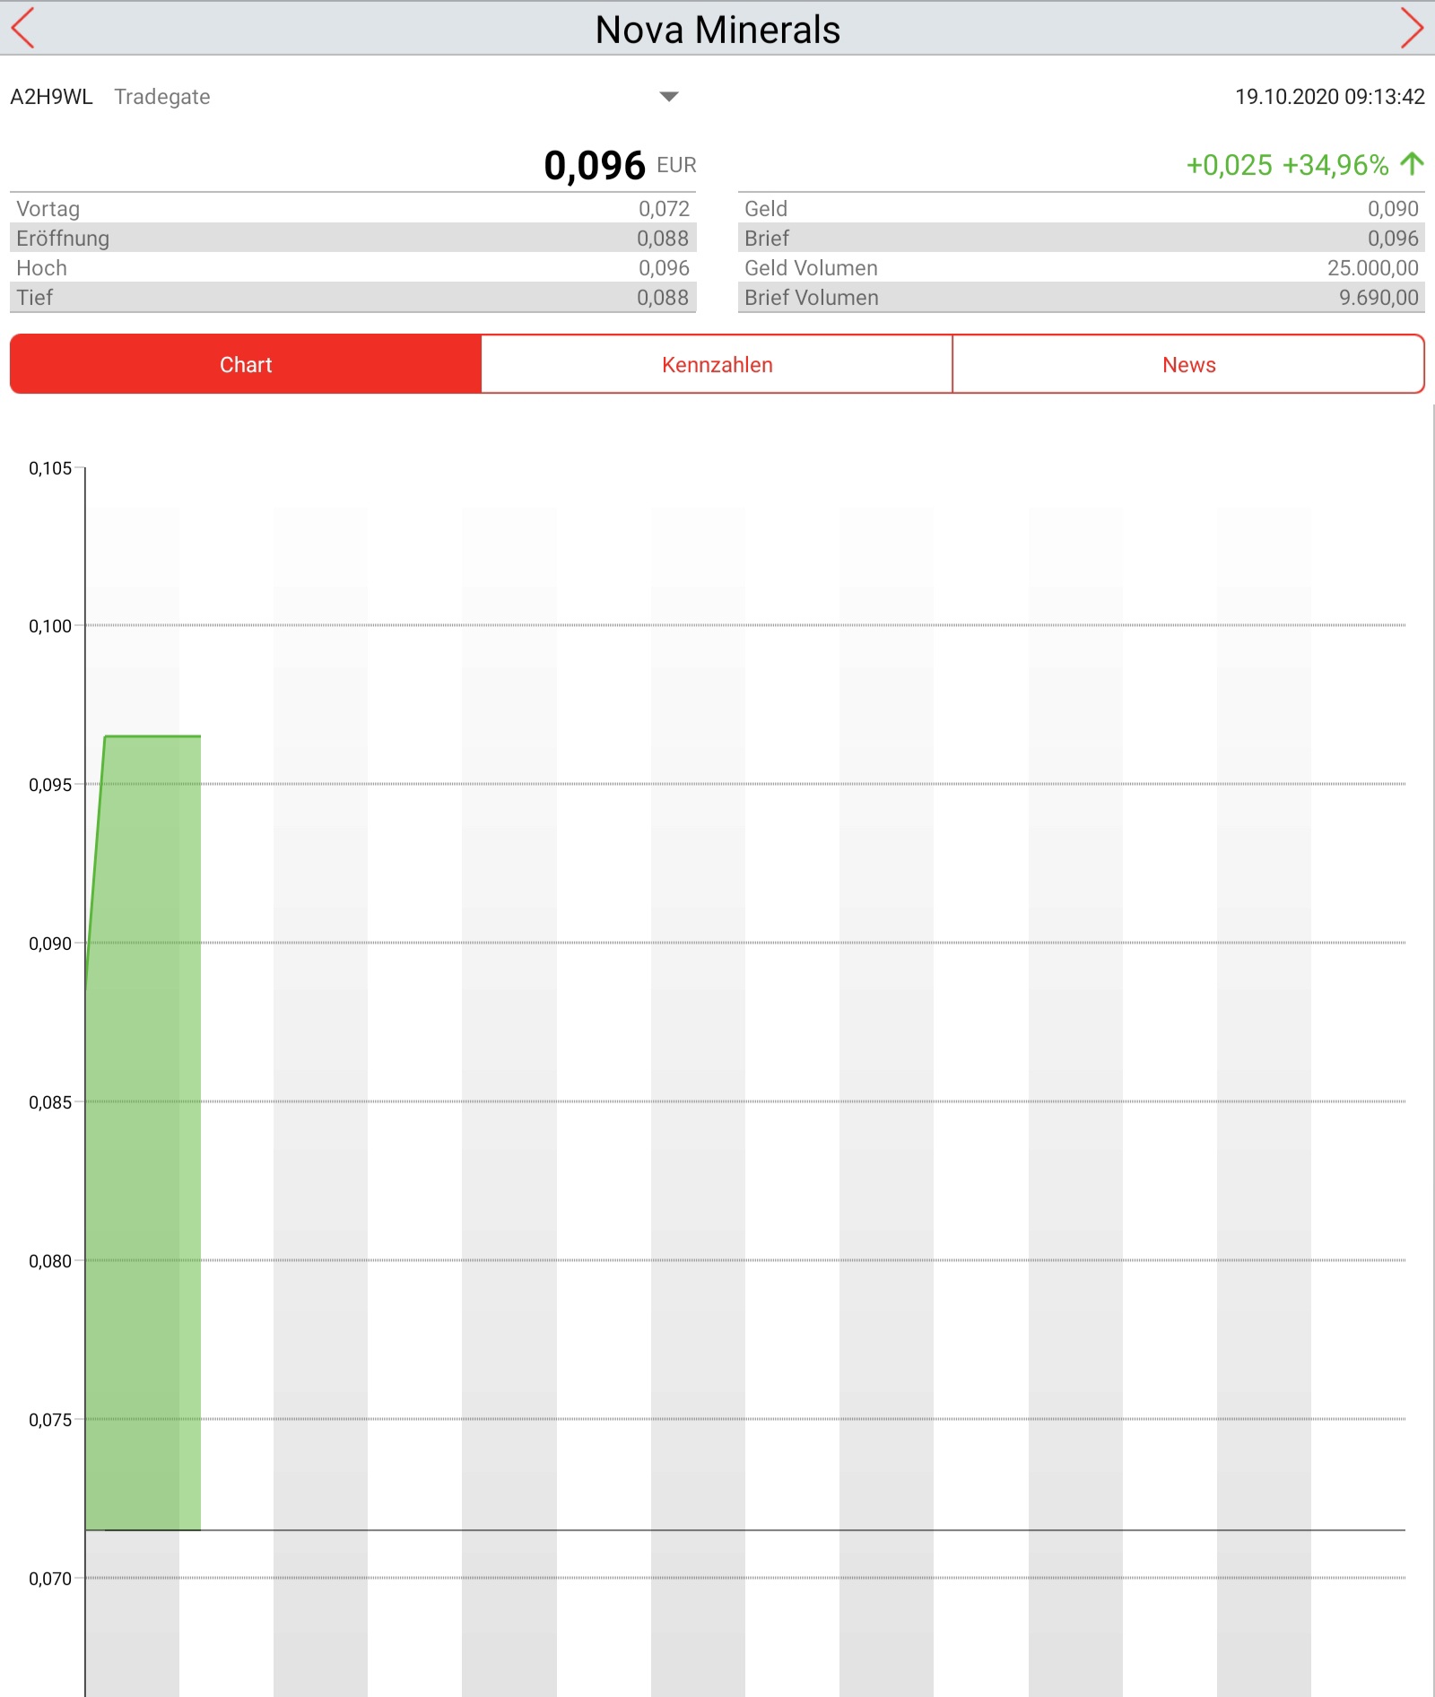The image size is (1435, 1697).
Task: Click the Nova Minerals title
Action: click(717, 30)
